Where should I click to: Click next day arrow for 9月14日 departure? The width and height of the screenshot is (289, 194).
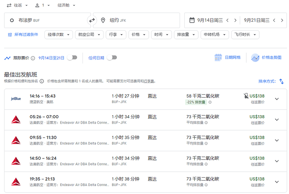click(235, 20)
